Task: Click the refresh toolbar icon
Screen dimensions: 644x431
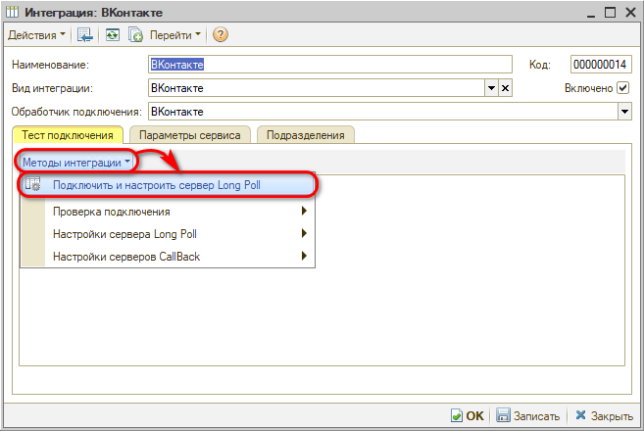Action: [x=112, y=35]
